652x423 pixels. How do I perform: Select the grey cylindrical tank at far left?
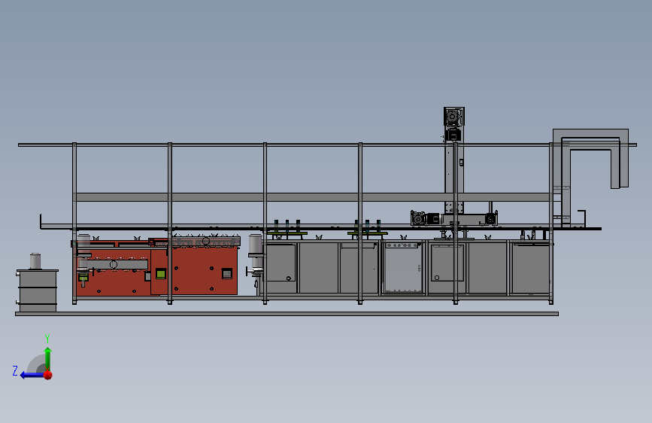coord(37,290)
